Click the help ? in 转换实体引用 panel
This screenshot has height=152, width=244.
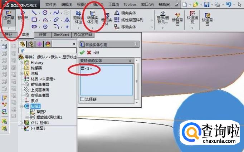[x=135, y=44]
